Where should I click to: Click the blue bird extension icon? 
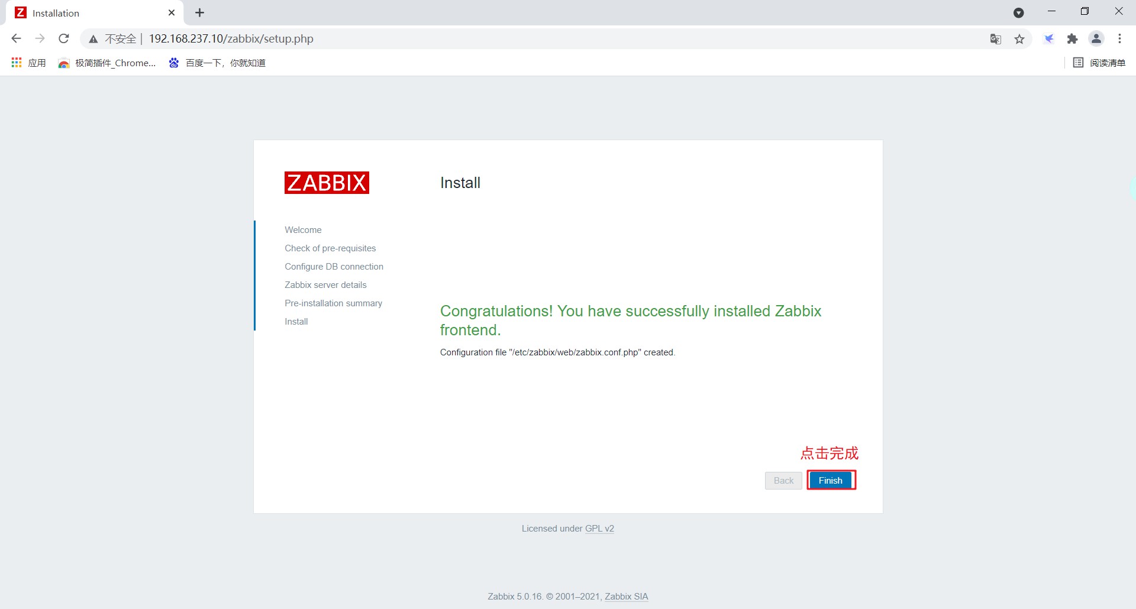1049,39
